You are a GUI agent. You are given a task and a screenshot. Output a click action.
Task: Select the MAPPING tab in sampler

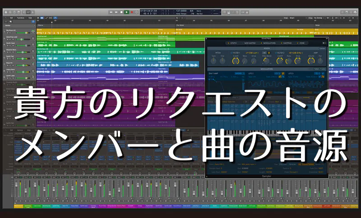(287, 43)
